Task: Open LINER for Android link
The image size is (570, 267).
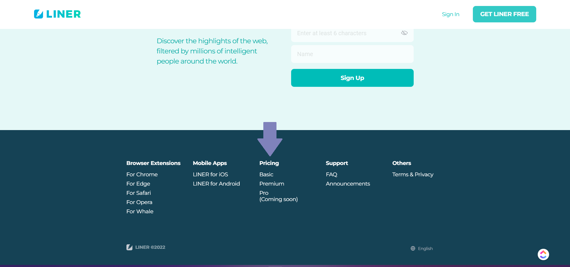Action: tap(216, 184)
